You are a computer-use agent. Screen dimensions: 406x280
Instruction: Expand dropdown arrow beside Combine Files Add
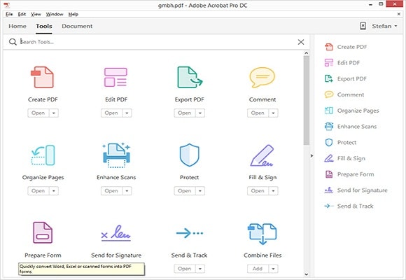tap(274, 269)
